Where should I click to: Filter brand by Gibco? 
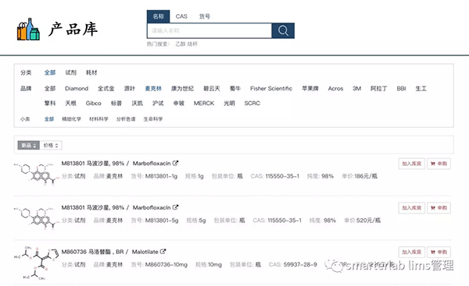pyautogui.click(x=94, y=103)
